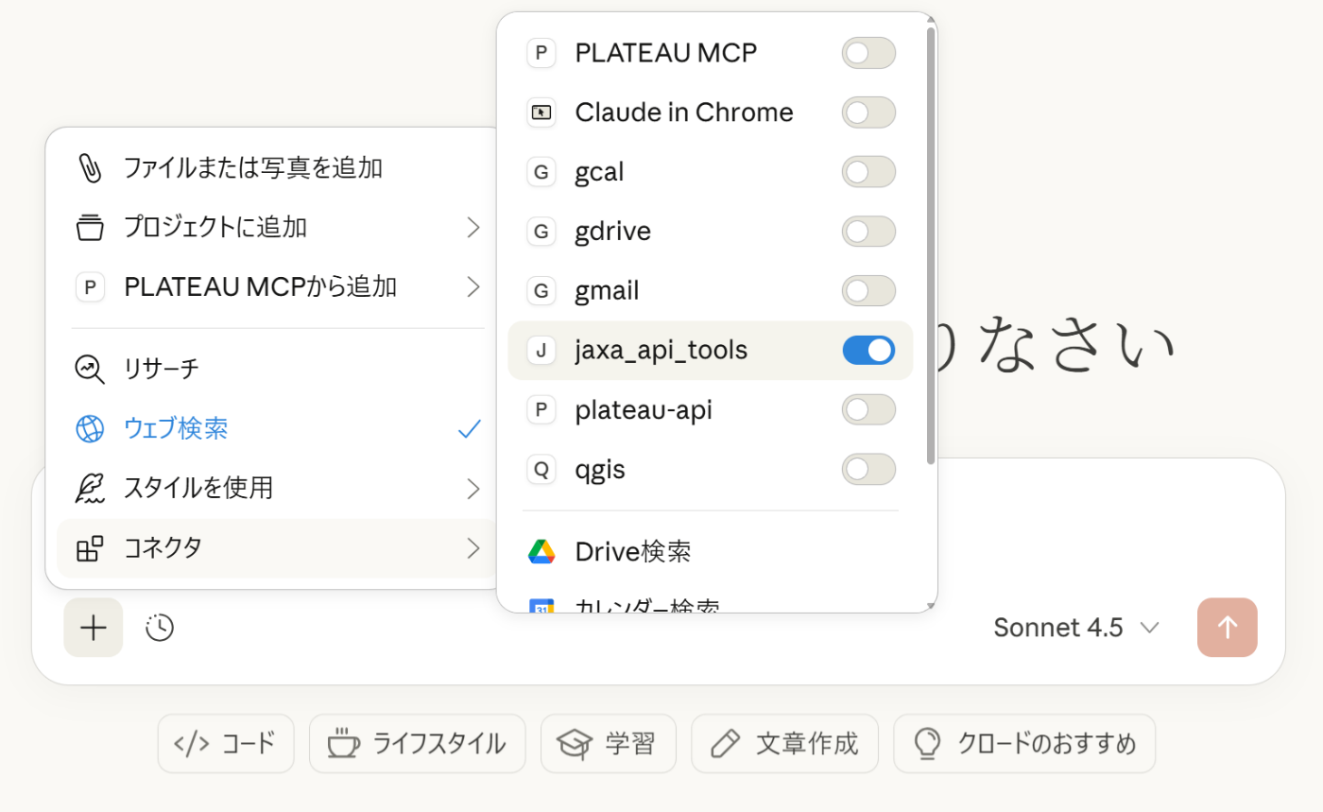Click the P icon beside PLATEAU MCPから追加
Image resolution: width=1323 pixels, height=812 pixels.
pos(90,286)
